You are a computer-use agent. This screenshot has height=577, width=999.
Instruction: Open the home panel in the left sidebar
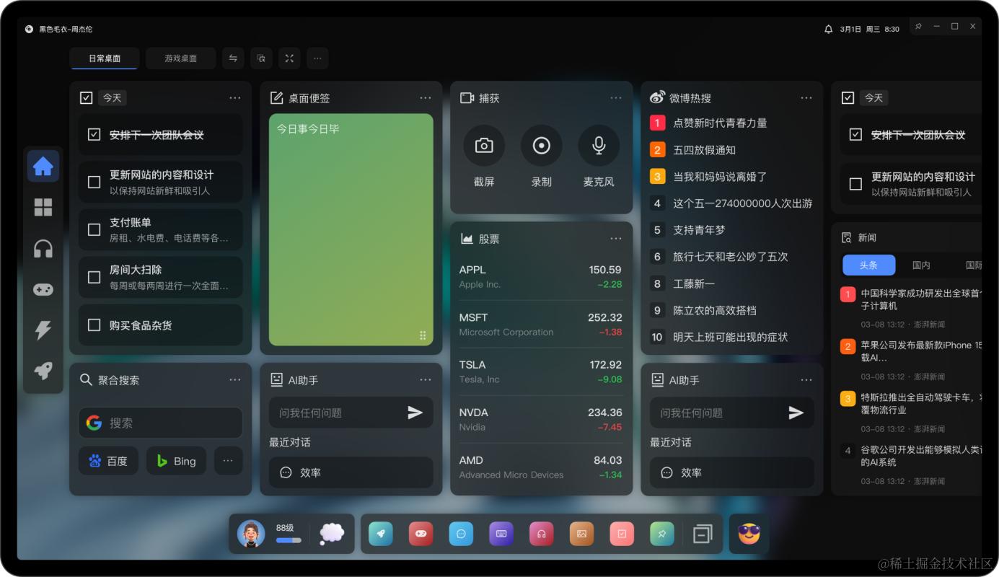tap(43, 166)
